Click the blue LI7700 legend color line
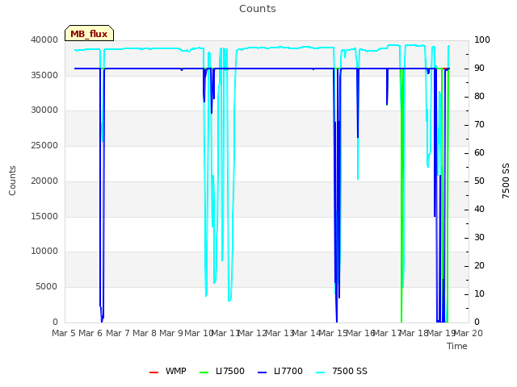This screenshot has width=517, height=387. click(262, 372)
